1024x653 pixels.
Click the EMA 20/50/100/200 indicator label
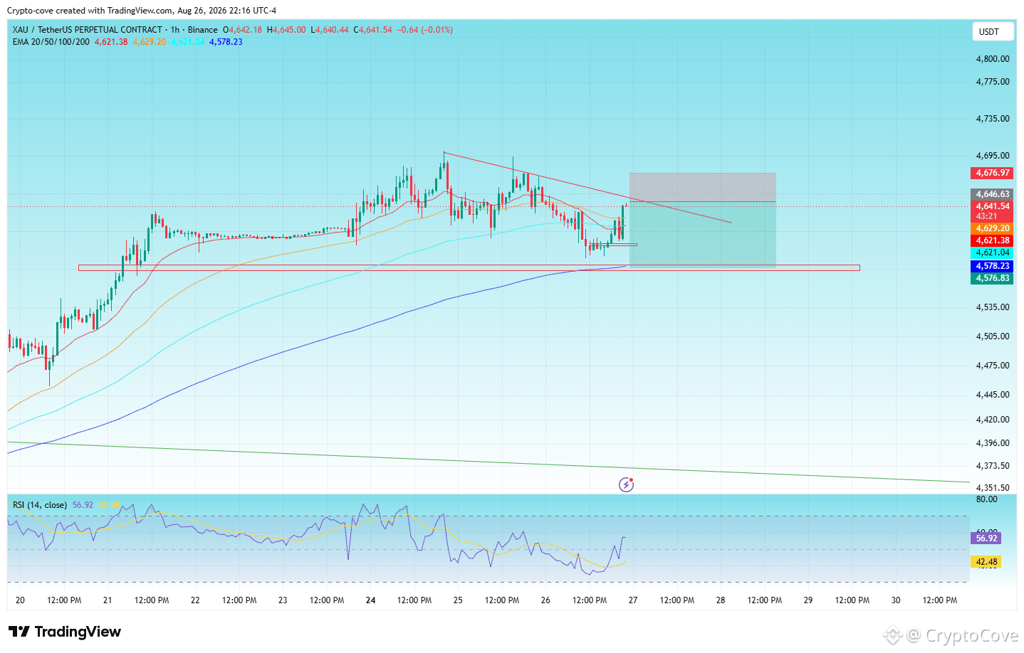tap(51, 42)
